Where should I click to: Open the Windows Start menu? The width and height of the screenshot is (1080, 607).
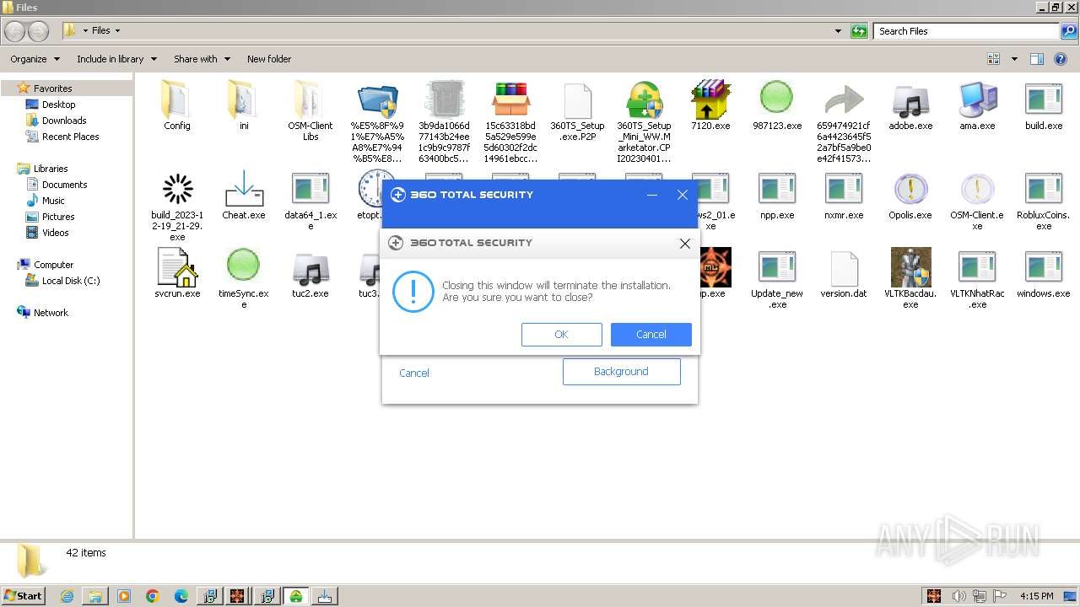click(x=23, y=596)
